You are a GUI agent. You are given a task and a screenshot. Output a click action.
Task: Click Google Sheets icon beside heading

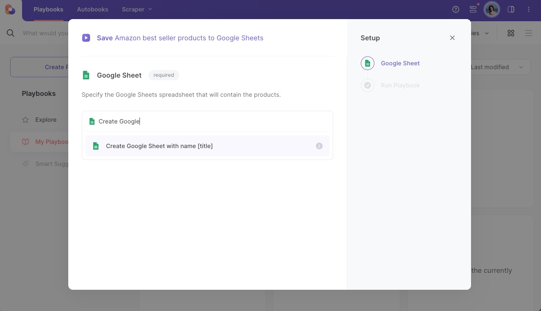86,75
